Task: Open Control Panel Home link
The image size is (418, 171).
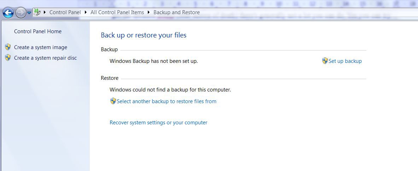Action: click(38, 31)
